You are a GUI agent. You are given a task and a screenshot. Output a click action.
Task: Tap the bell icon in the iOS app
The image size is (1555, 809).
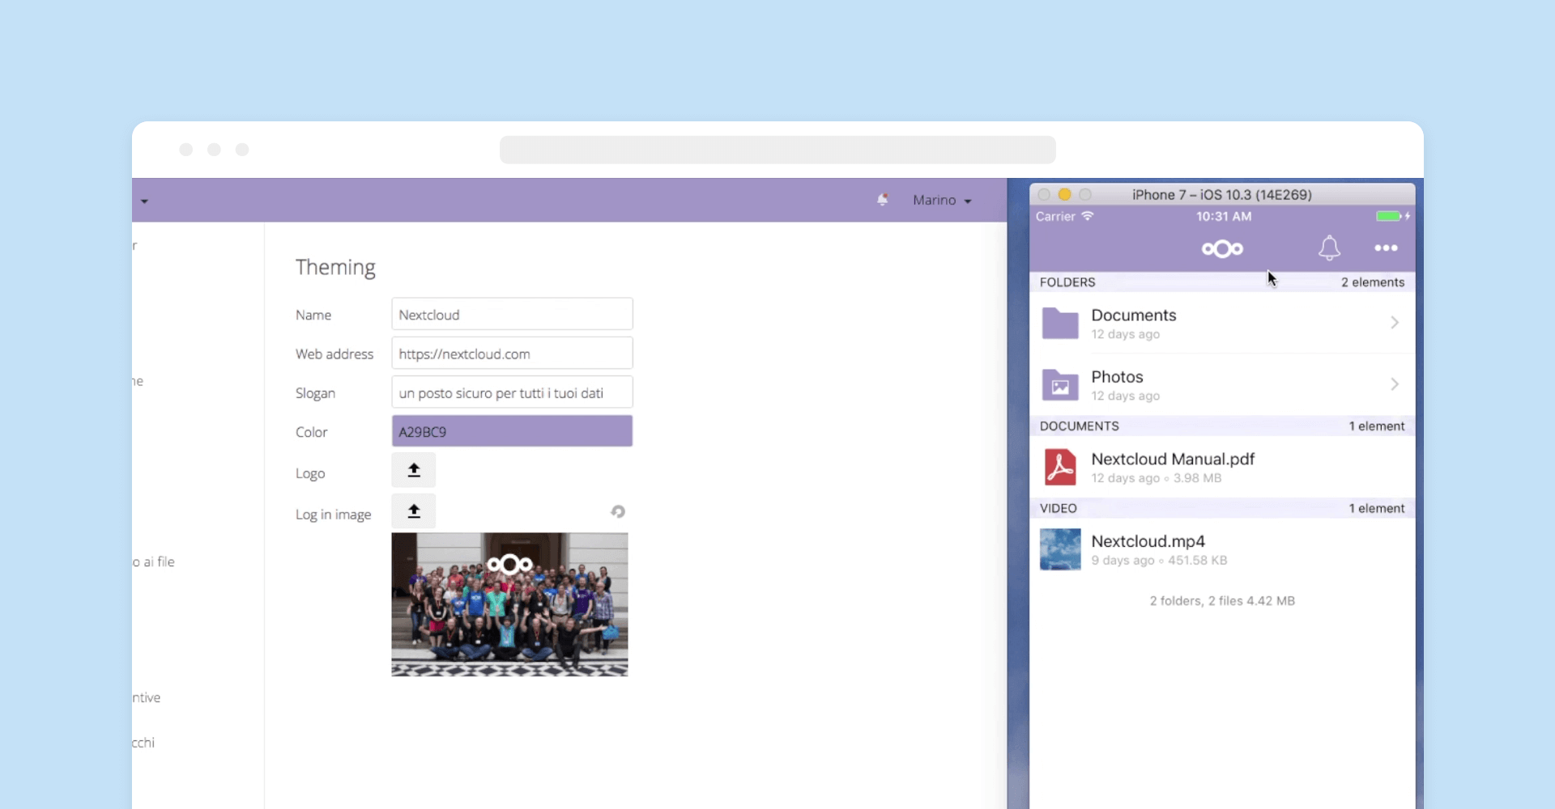1329,248
